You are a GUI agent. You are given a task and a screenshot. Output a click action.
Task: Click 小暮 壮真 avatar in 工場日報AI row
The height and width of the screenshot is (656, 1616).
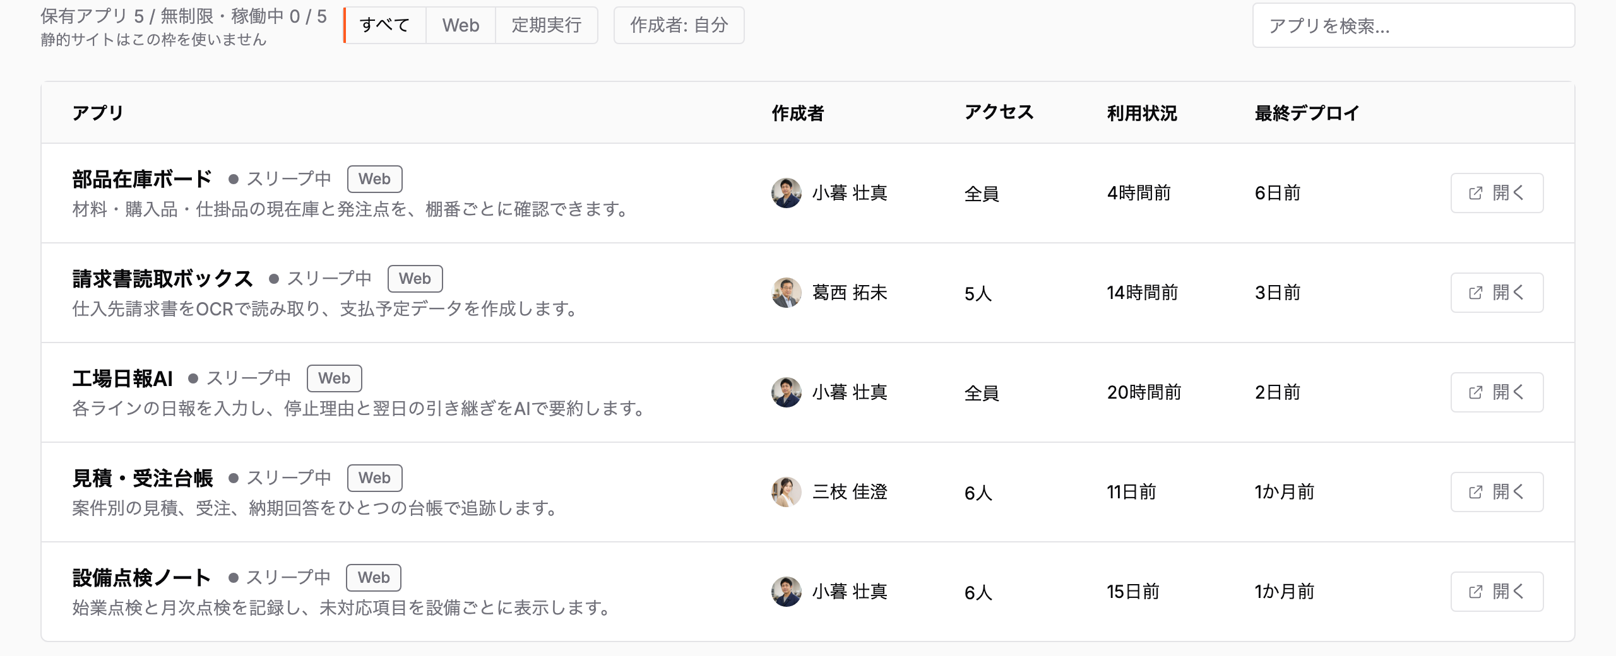[787, 392]
